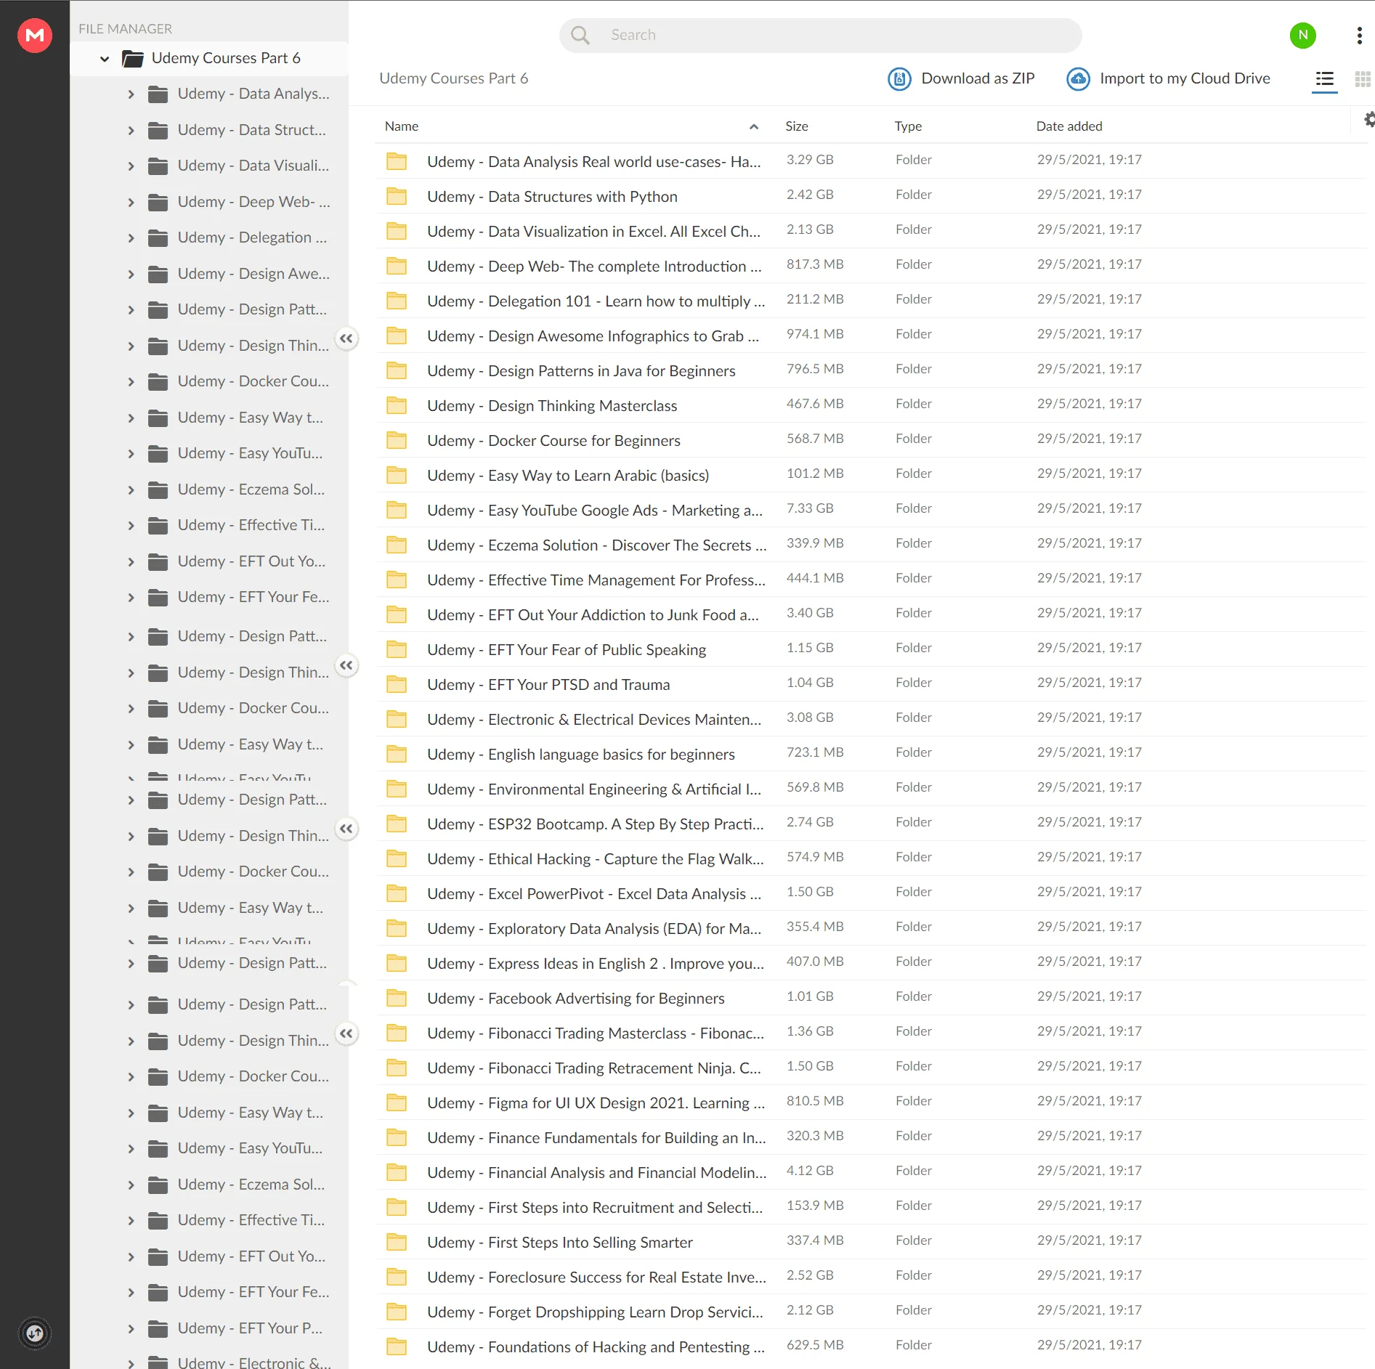Screen dimensions: 1375x1369
Task: Sort by Type column header
Action: click(x=908, y=126)
